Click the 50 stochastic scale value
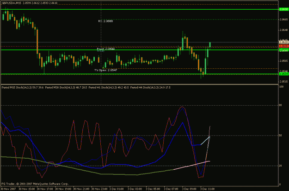The image size is (289, 191). (x=280, y=136)
